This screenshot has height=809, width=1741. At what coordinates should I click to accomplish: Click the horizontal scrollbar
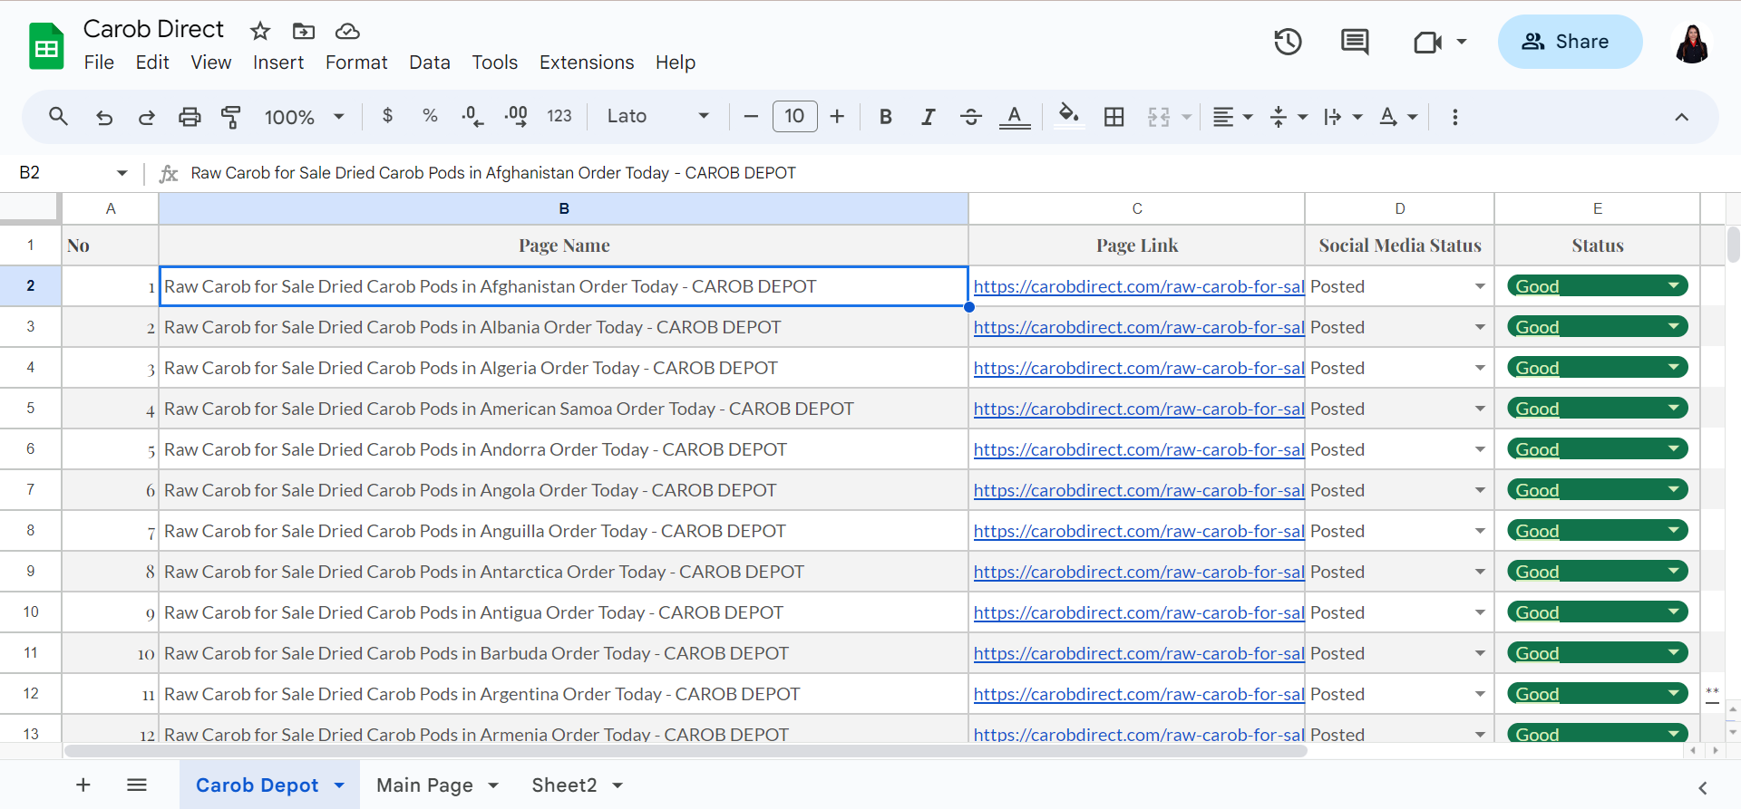pyautogui.click(x=686, y=751)
